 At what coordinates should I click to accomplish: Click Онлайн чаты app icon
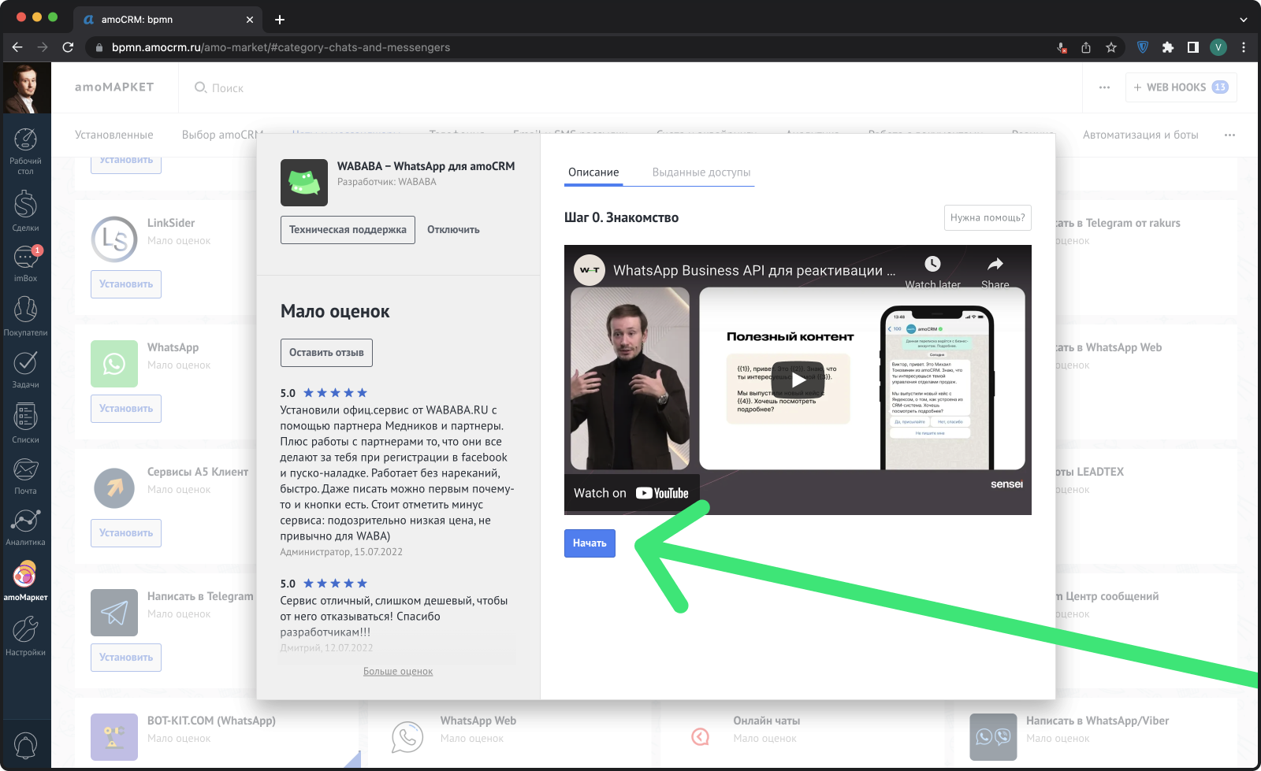(x=701, y=737)
